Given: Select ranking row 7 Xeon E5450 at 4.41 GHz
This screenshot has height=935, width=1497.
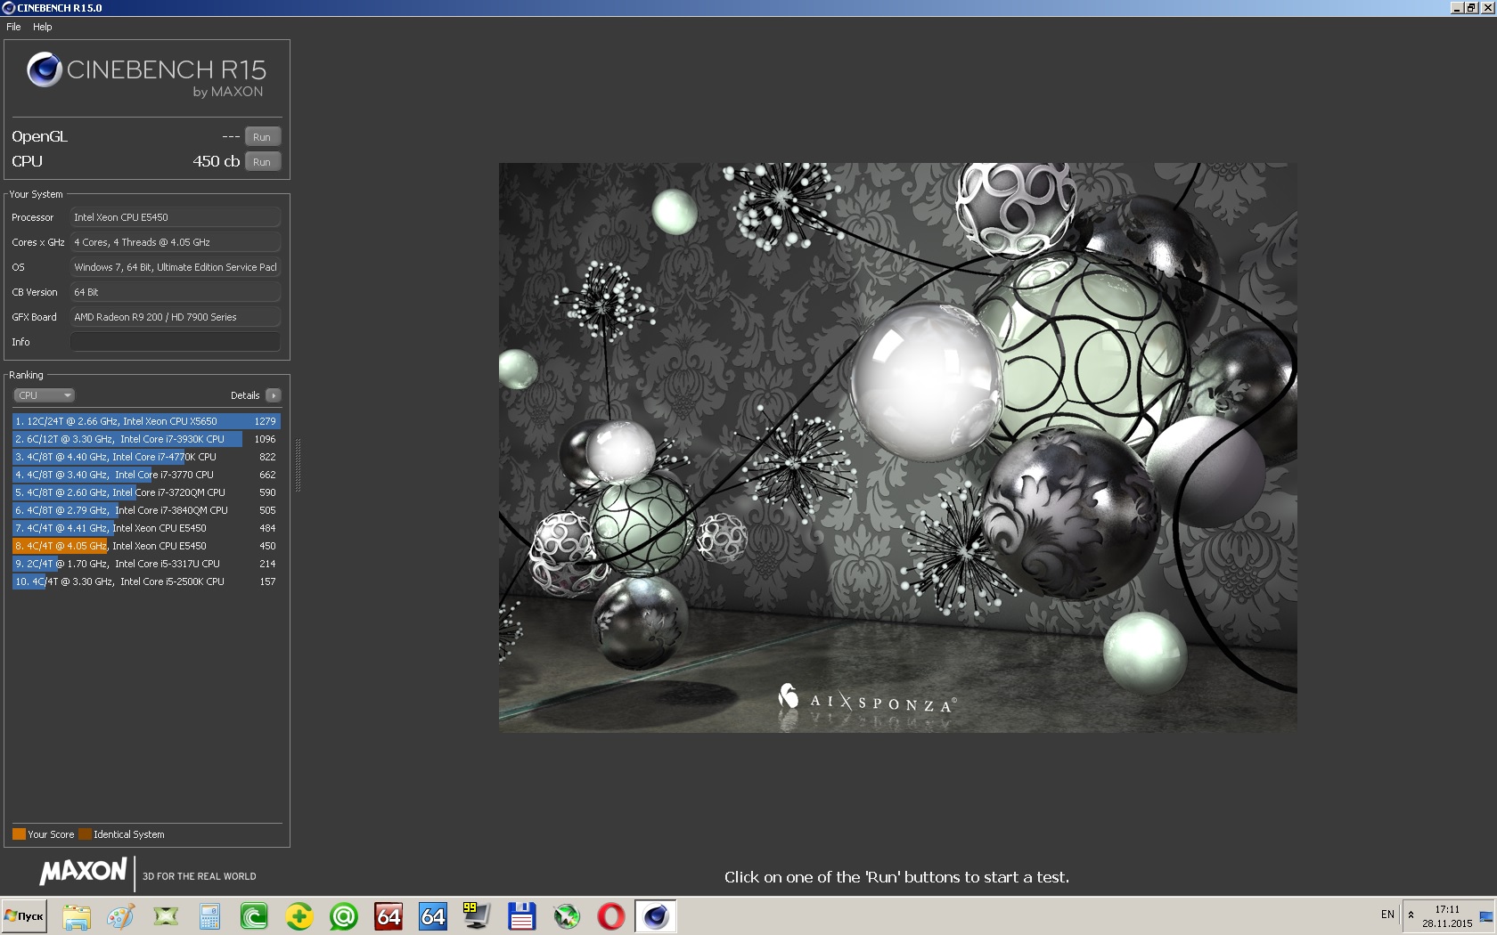Looking at the screenshot, I should (146, 528).
